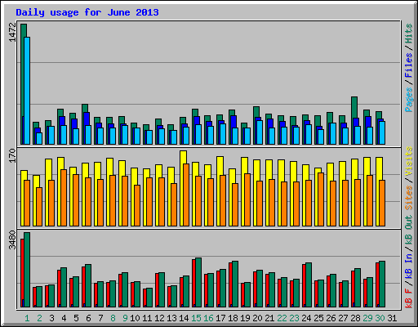Click day 15 on the x-axis
The height and width of the screenshot is (327, 418).
pyautogui.click(x=196, y=318)
